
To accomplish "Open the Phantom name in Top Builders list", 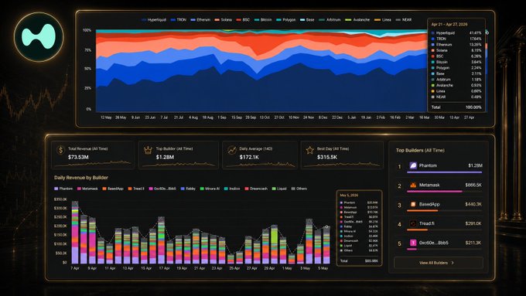I will point(428,165).
